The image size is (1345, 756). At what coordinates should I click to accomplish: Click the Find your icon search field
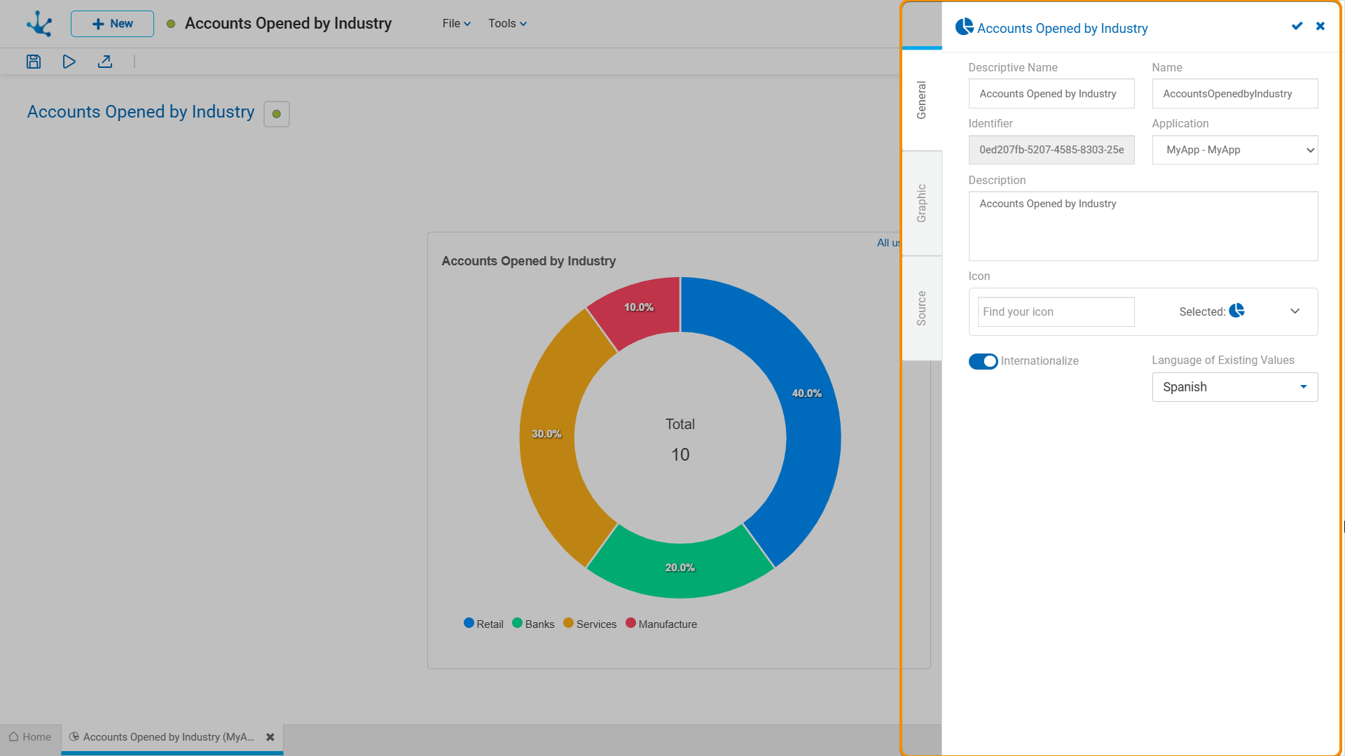tap(1056, 312)
